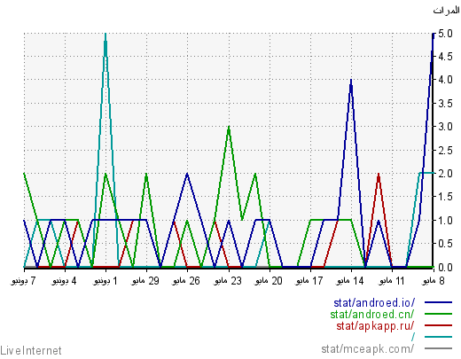Click the stat/androed.io/ legend label
The height and width of the screenshot is (359, 461).
tap(374, 303)
